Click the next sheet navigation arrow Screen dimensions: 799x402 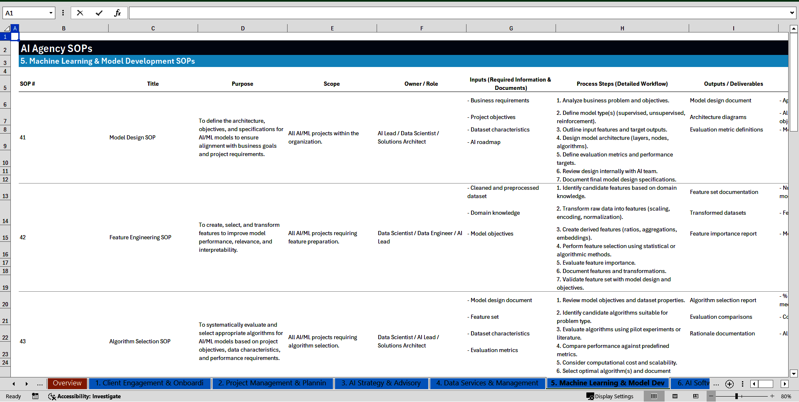[27, 384]
